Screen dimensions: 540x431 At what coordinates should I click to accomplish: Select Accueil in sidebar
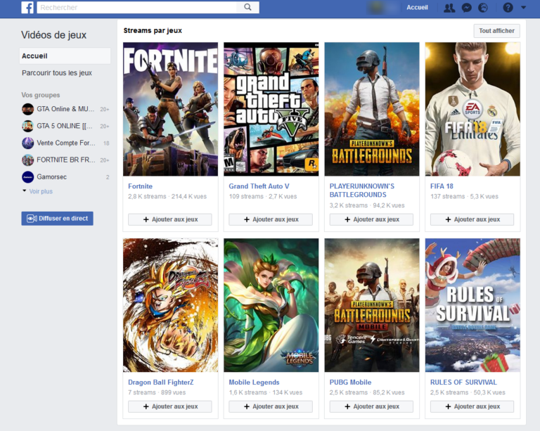pos(65,56)
